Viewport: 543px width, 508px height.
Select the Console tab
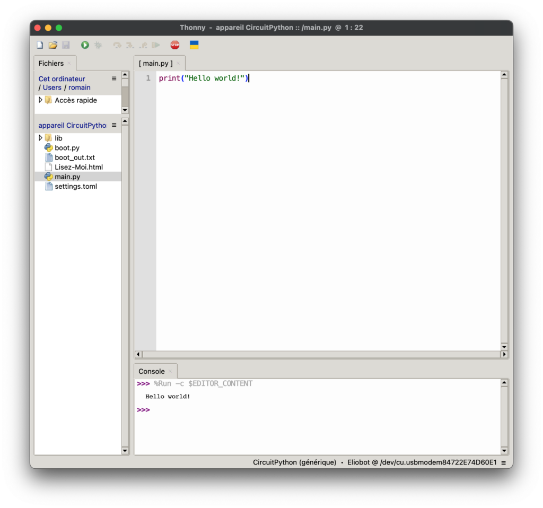coord(151,371)
